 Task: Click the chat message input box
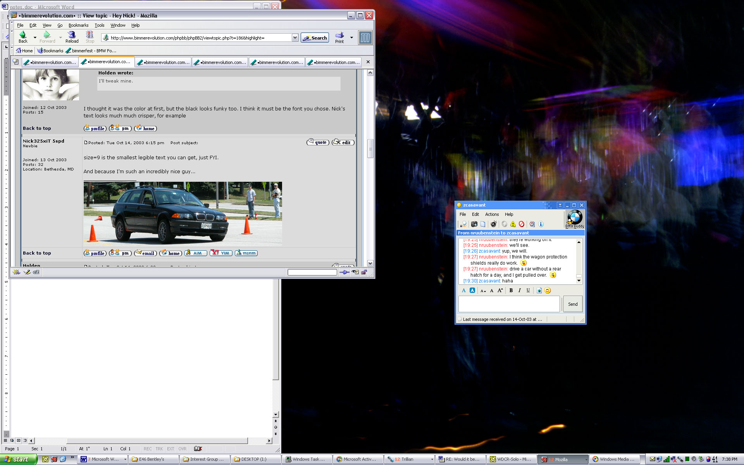pos(509,304)
